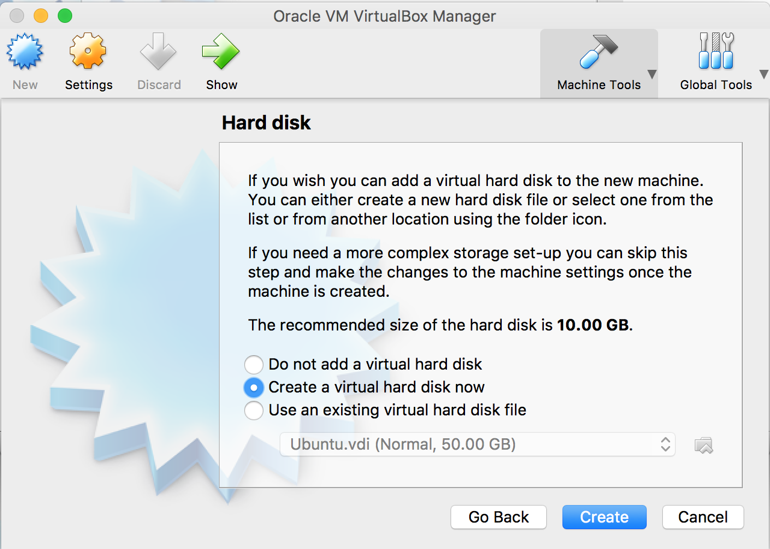Select the Global Tools icon

click(716, 52)
